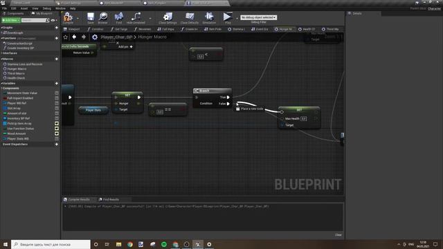The height and width of the screenshot is (249, 443).
Task: Click Player_Char_BP in the breadcrumb
Action: point(116,37)
